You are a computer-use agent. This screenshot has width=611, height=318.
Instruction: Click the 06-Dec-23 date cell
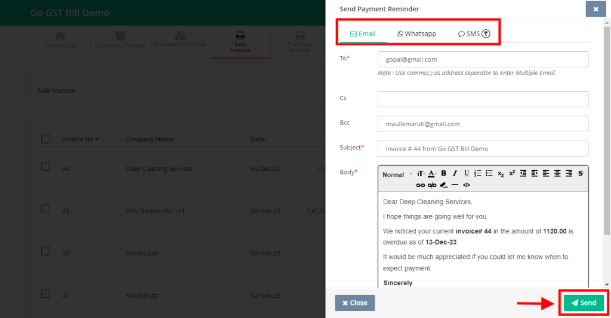coord(266,169)
